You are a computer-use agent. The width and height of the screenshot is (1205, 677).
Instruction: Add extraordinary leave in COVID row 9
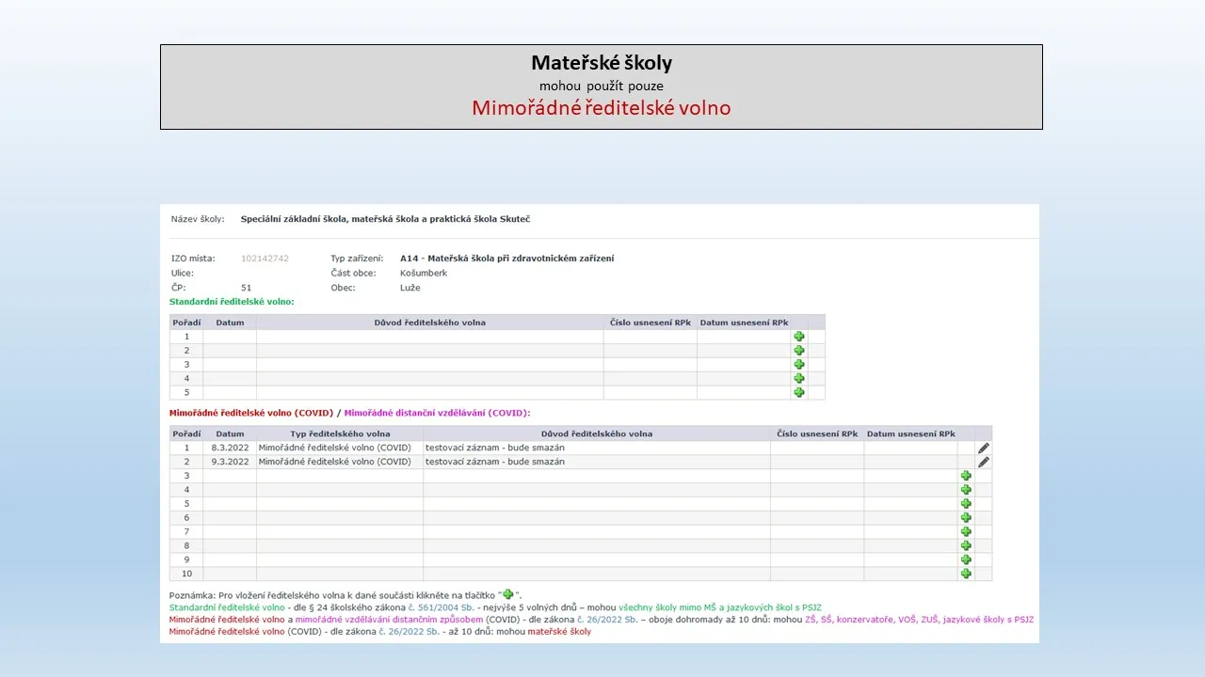pyautogui.click(x=966, y=559)
